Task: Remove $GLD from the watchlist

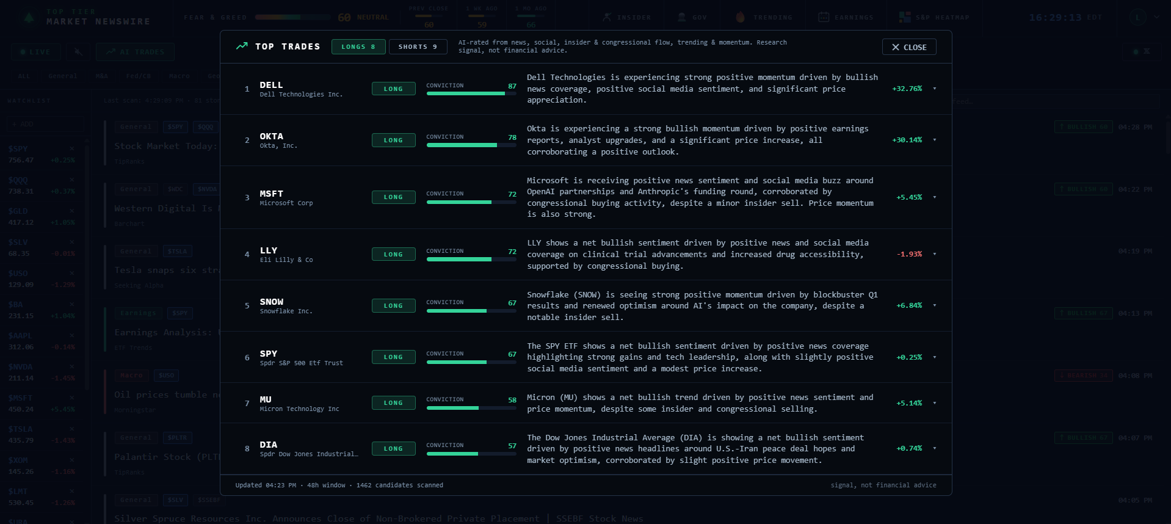Action: pyautogui.click(x=72, y=211)
